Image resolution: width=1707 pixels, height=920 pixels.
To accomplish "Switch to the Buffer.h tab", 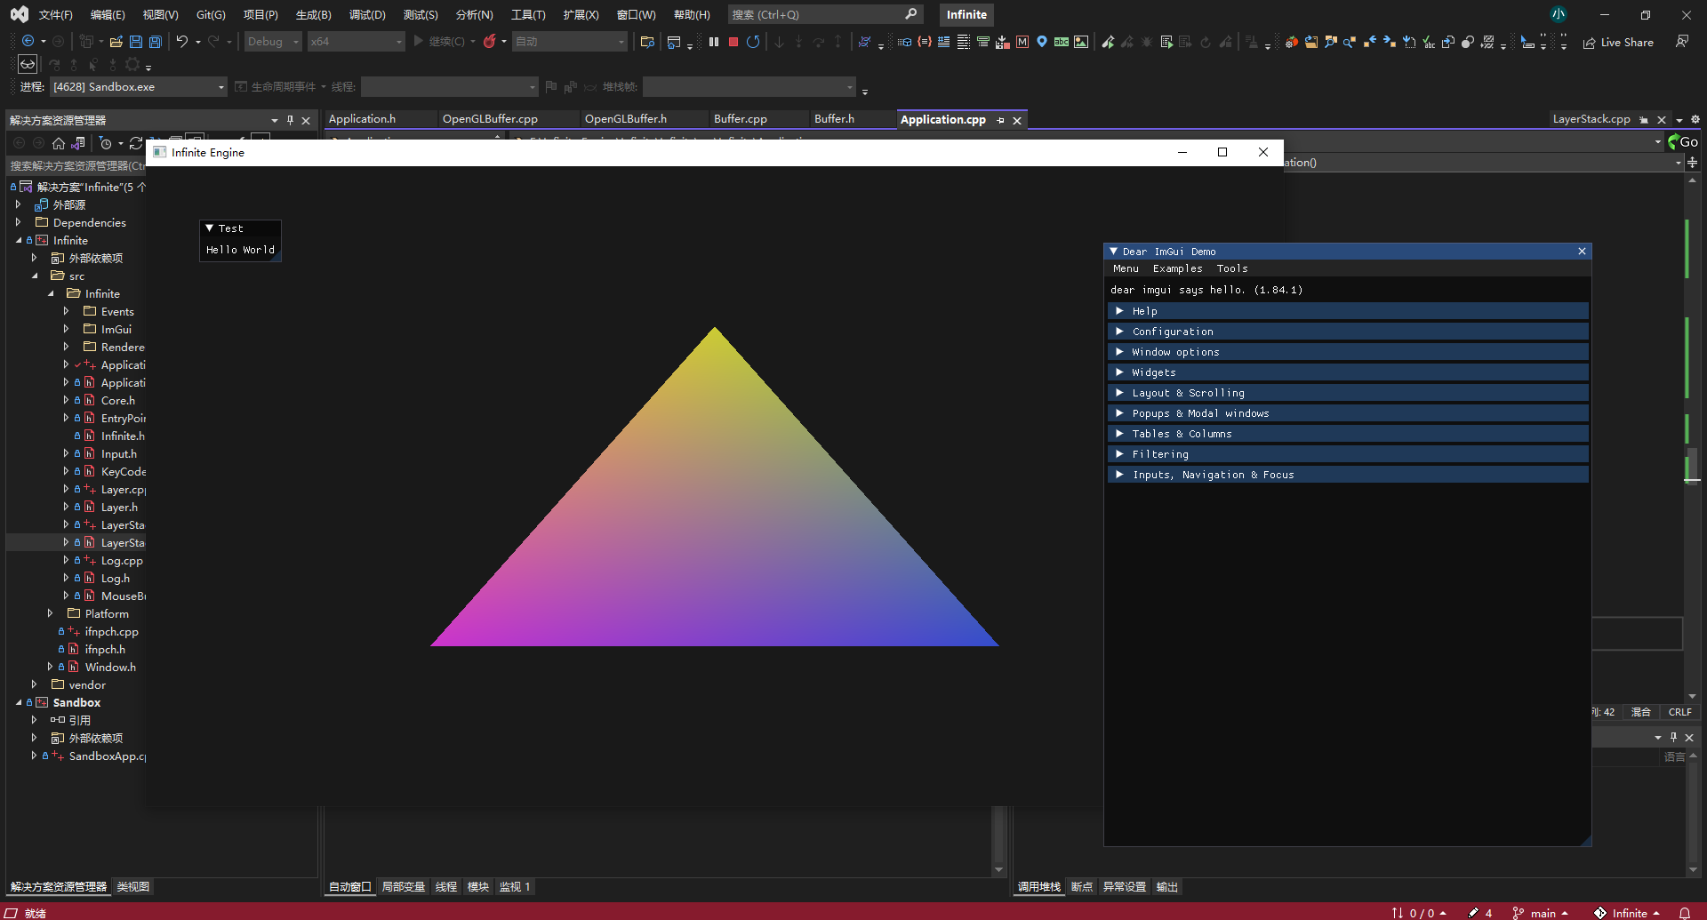I will coord(834,119).
